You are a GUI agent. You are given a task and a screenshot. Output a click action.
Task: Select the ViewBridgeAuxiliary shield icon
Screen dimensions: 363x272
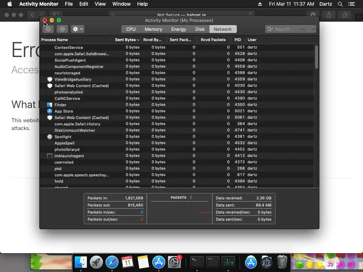pyautogui.click(x=50, y=79)
